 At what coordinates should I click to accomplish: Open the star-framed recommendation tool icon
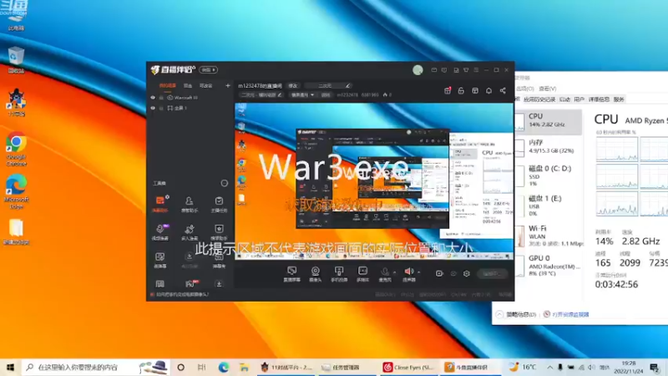(x=219, y=232)
